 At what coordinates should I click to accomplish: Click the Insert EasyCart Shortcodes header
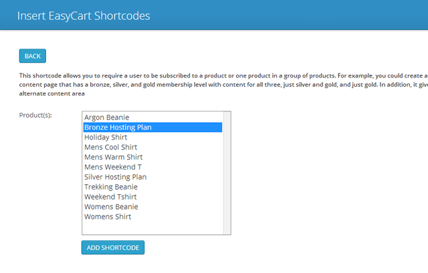[84, 15]
